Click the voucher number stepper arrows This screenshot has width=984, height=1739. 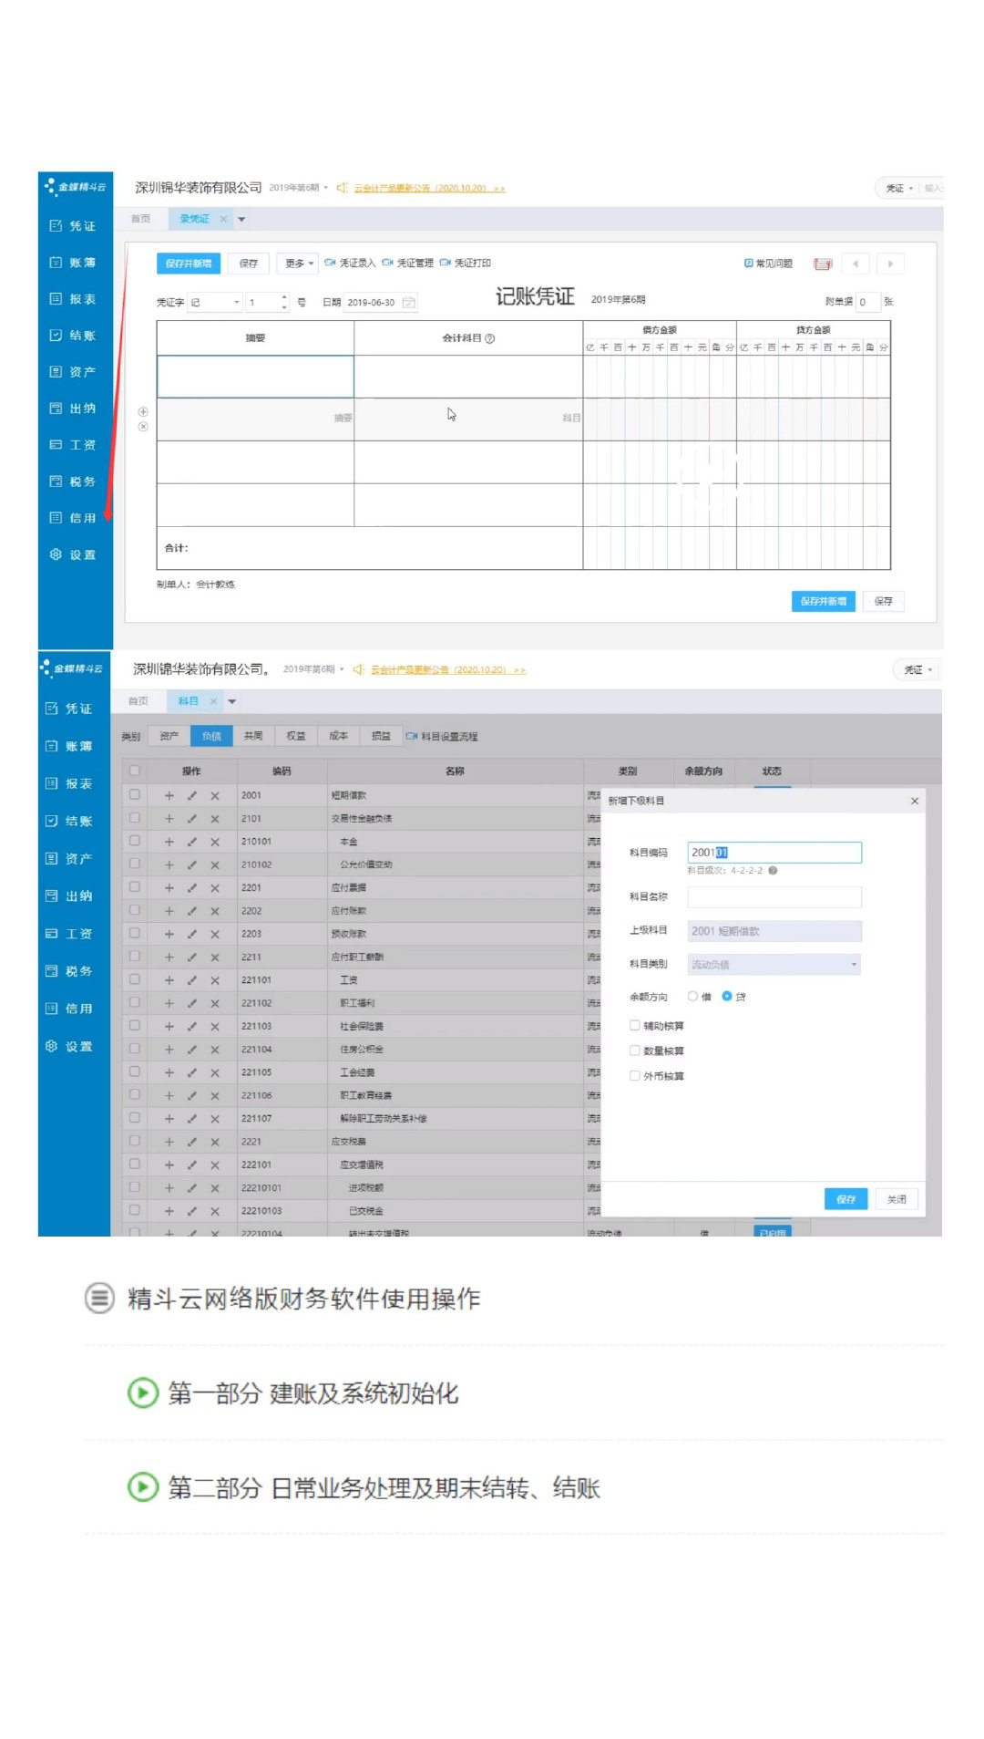click(x=285, y=303)
